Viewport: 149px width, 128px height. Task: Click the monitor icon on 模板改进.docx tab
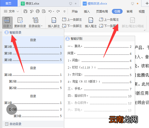click(132, 4)
